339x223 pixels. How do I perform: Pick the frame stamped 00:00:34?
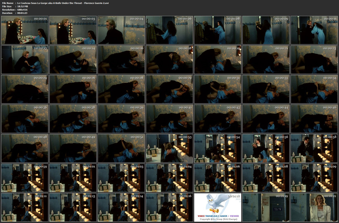pos(314,89)
